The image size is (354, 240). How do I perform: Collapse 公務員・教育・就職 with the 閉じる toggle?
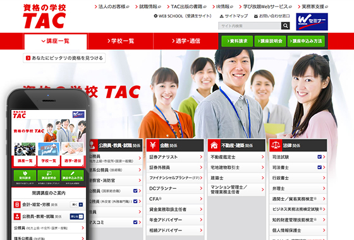point(76,217)
